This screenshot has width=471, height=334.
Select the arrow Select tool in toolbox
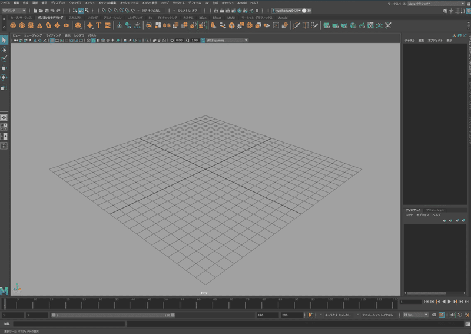coord(4,40)
